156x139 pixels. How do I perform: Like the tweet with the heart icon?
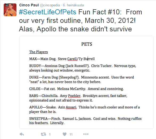coord(65,134)
